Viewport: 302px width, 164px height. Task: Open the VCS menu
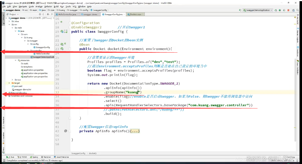tap(74, 7)
